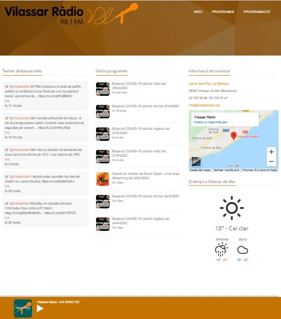Click thumbnail of COVID-19 nit 27/4/2020 programme
Screen dimensions: 281x319
(103, 112)
